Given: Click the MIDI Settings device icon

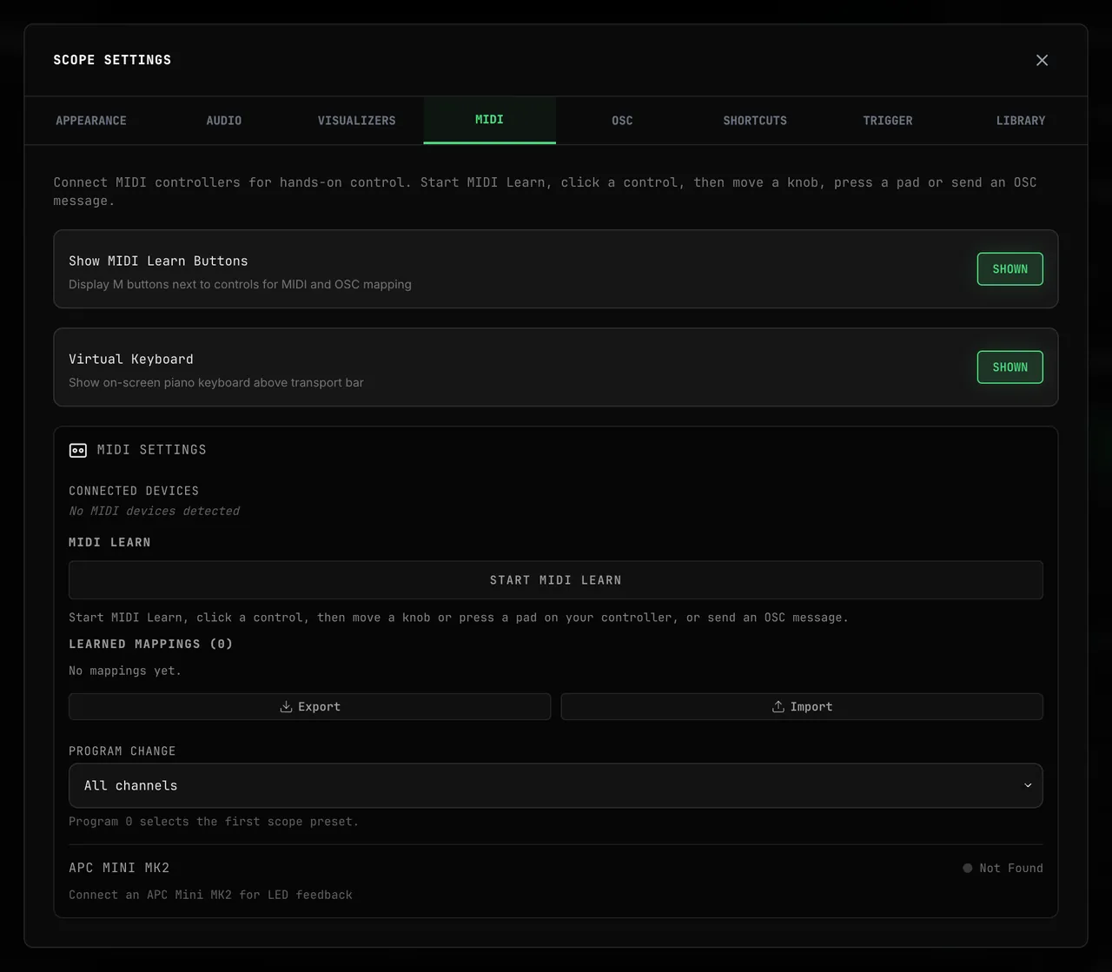Looking at the screenshot, I should pos(78,450).
